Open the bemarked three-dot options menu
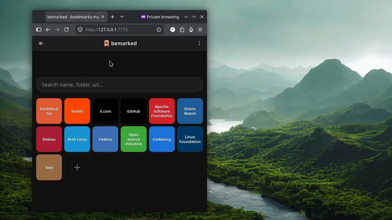This screenshot has width=392, height=220. click(x=199, y=43)
